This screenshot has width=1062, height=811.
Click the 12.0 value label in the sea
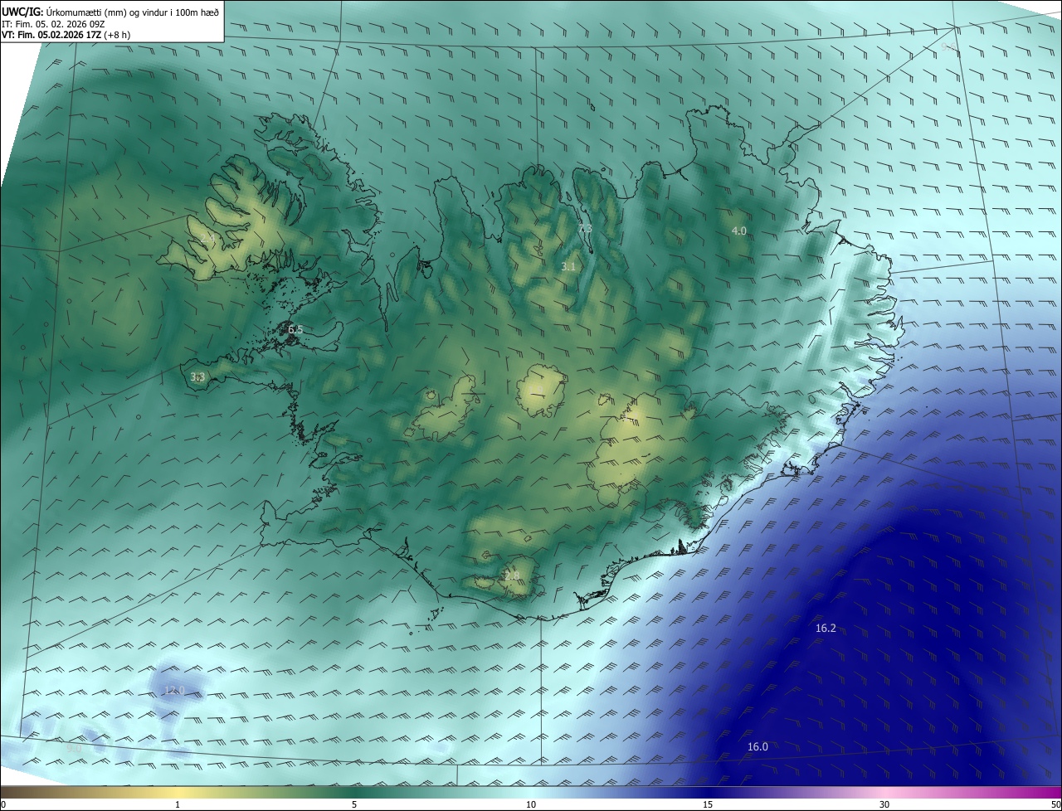click(173, 691)
